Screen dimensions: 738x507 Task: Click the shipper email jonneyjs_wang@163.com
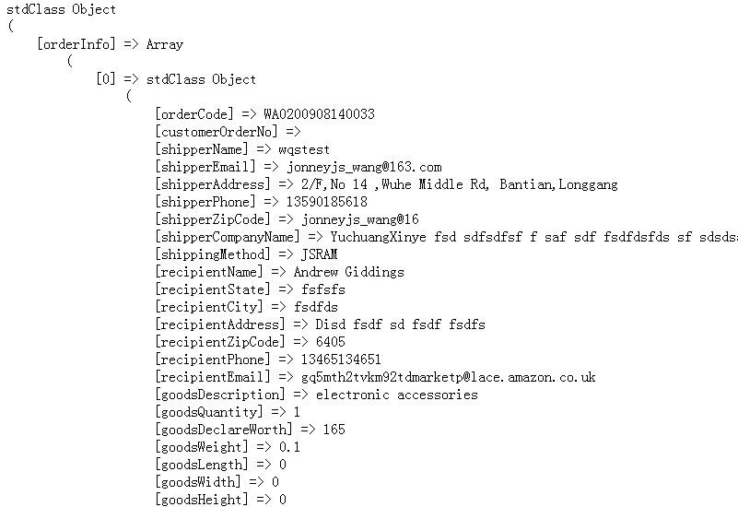click(364, 167)
